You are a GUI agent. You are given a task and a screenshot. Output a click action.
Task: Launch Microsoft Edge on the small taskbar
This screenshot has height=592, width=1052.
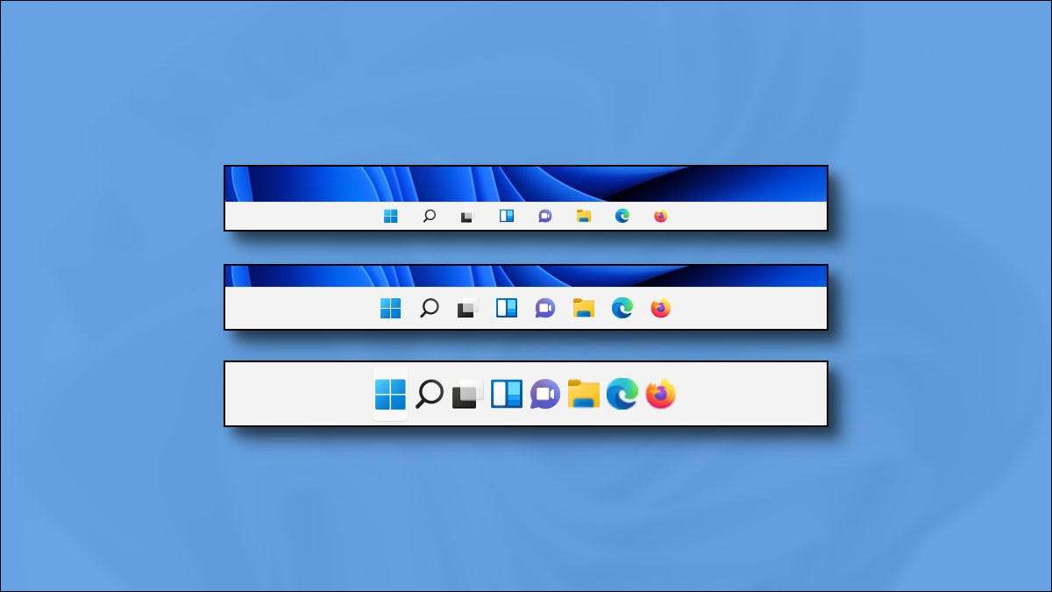click(622, 217)
